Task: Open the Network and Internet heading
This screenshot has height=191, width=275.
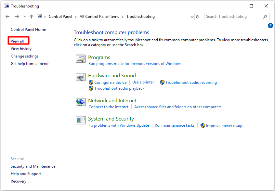Action: click(x=112, y=101)
